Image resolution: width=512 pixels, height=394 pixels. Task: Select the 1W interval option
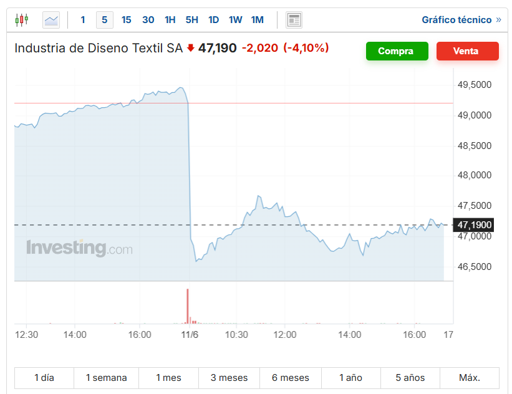[235, 20]
